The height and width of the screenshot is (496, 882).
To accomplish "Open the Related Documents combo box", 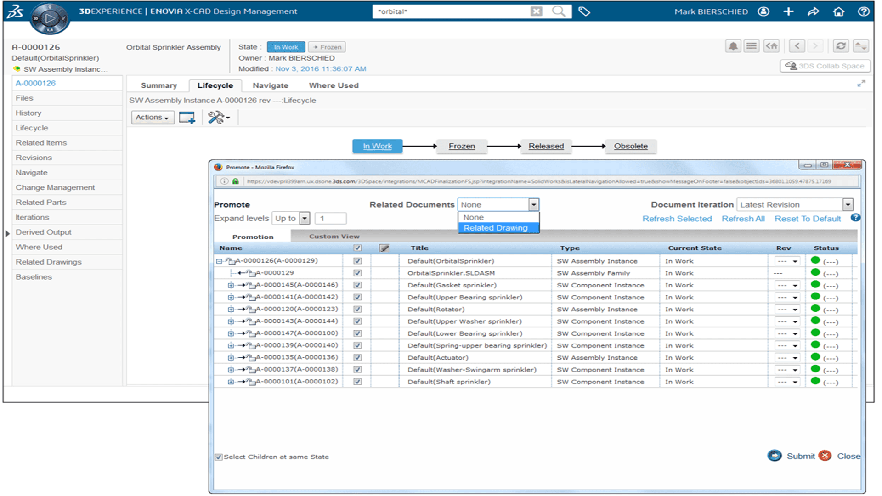I will point(498,205).
